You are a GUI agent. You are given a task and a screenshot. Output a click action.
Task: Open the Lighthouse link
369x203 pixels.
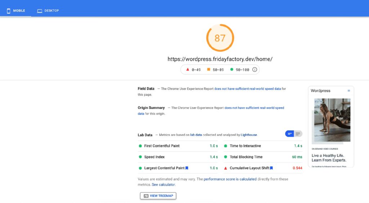pyautogui.click(x=249, y=135)
